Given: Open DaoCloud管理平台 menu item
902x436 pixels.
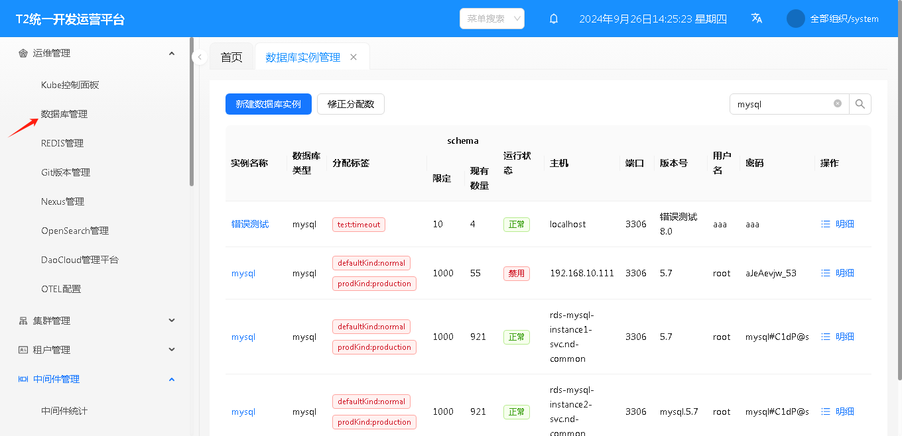Looking at the screenshot, I should click(80, 260).
